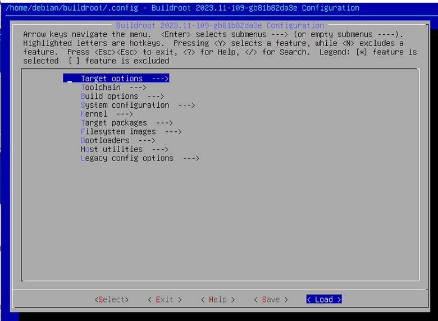Image resolution: width=438 pixels, height=321 pixels.
Task: Expand the arrow beside Filesystem images
Action: pos(174,131)
